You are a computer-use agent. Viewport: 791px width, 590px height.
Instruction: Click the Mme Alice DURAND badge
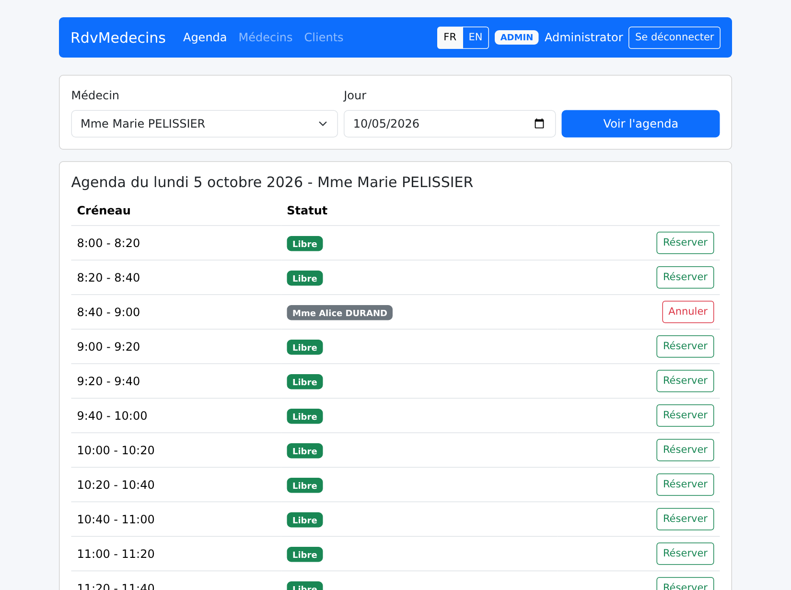coord(339,313)
